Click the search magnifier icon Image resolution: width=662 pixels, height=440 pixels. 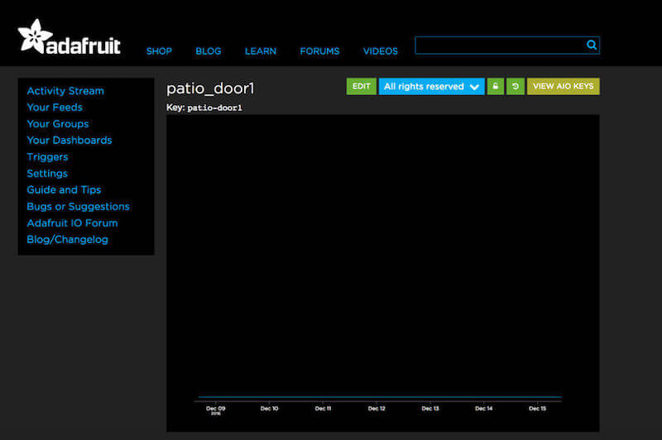[592, 45]
